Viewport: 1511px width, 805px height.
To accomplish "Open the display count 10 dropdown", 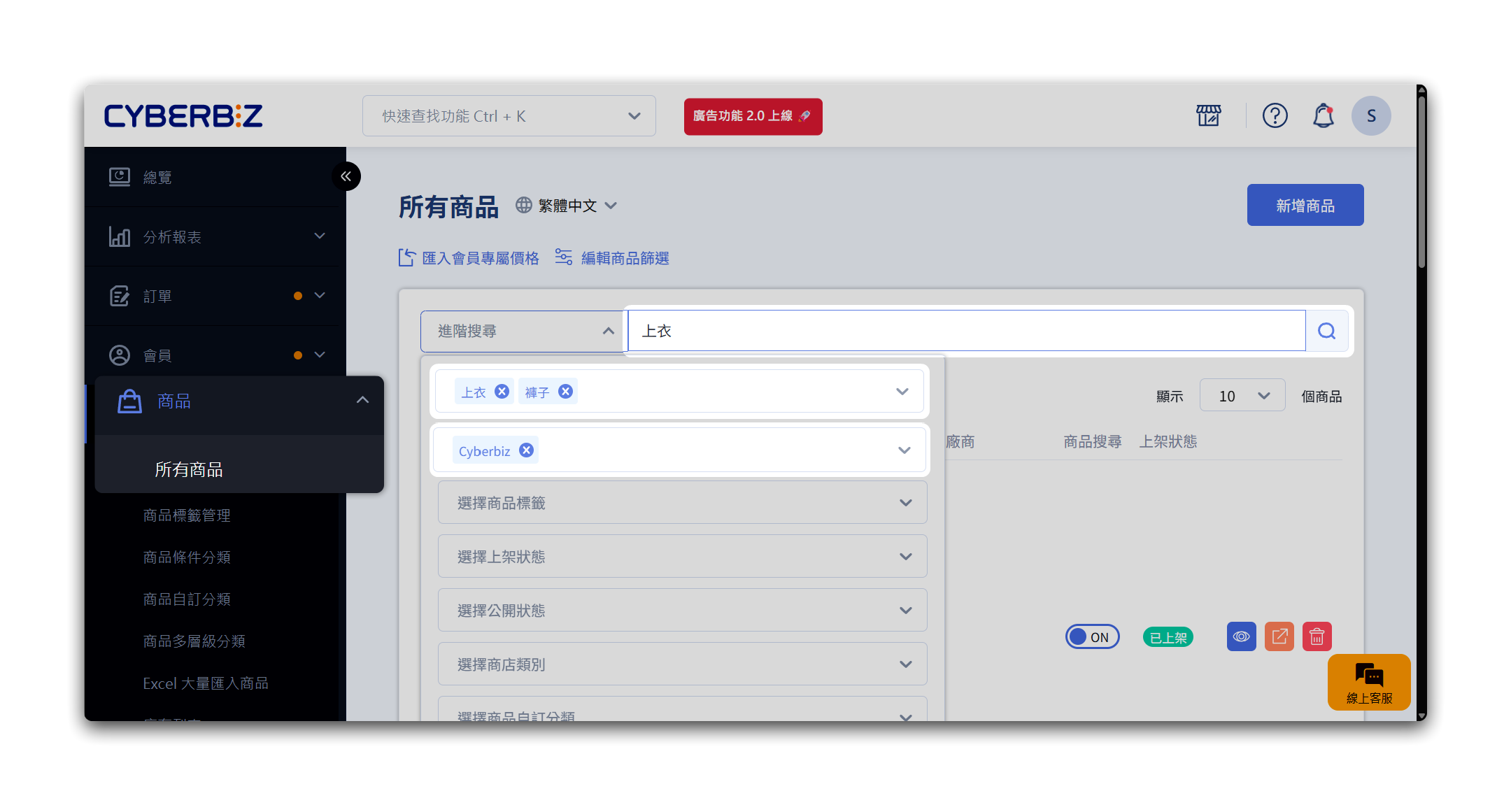I will 1242,396.
